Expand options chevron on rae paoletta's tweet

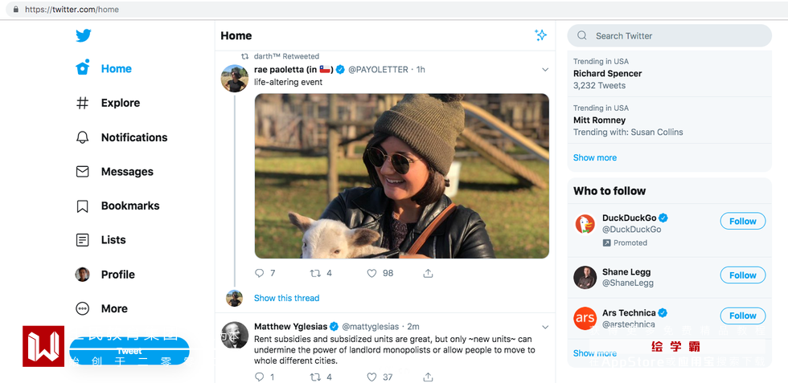(545, 70)
